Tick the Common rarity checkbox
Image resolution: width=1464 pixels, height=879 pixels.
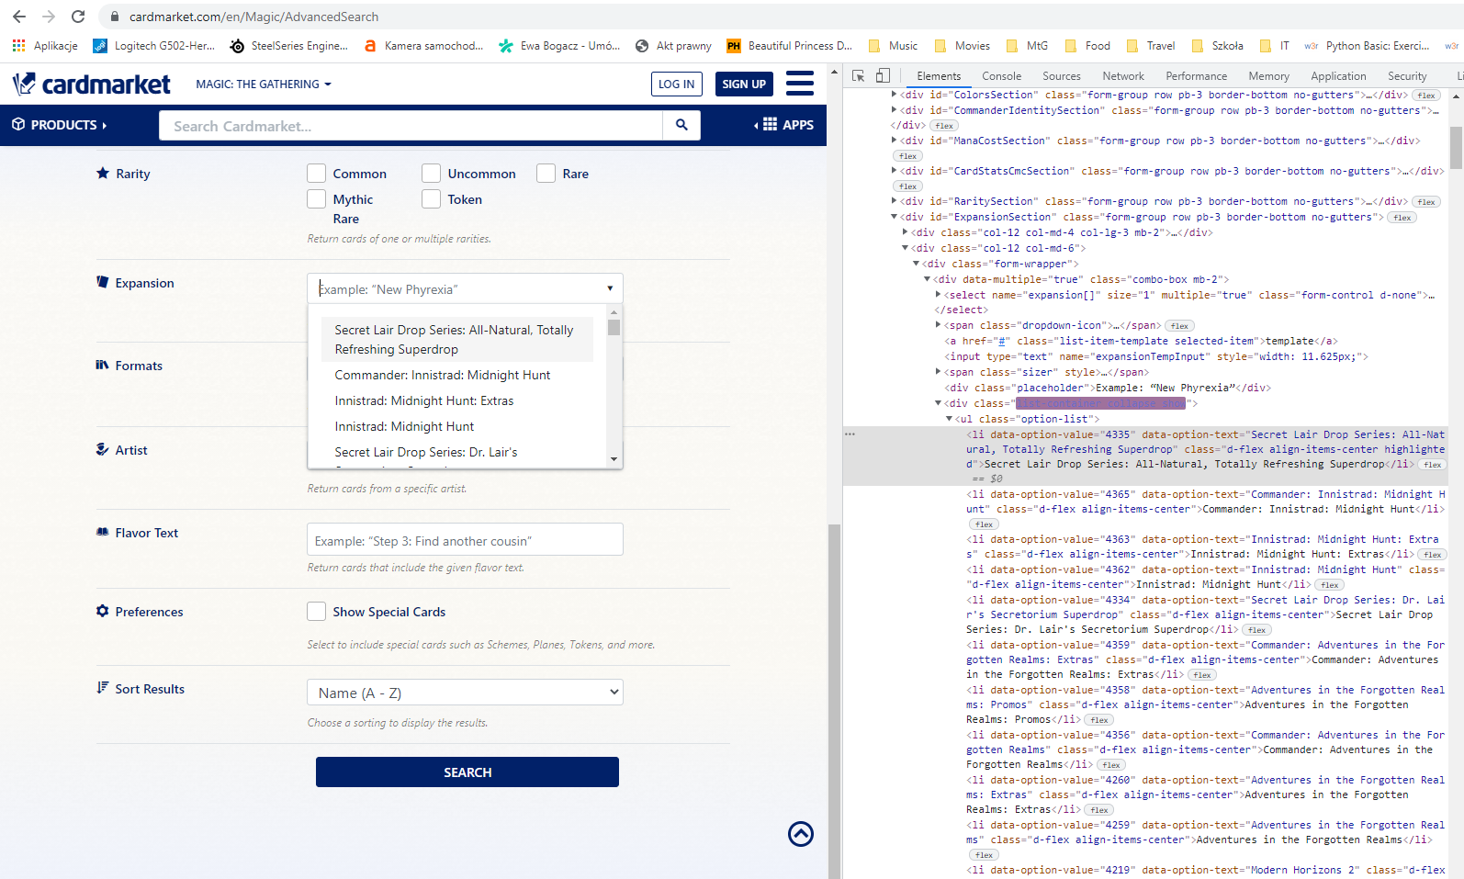tap(317, 174)
